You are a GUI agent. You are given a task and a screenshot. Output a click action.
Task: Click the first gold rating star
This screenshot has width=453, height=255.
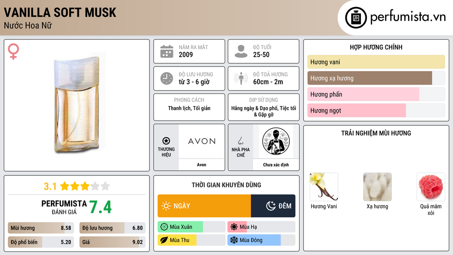pyautogui.click(x=65, y=186)
